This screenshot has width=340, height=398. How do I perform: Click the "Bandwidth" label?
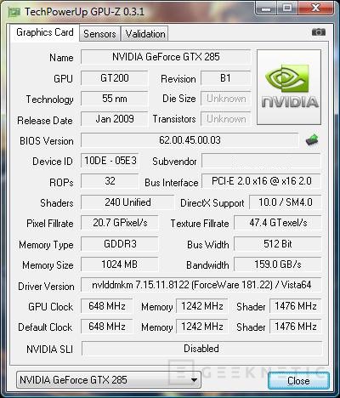[207, 265]
